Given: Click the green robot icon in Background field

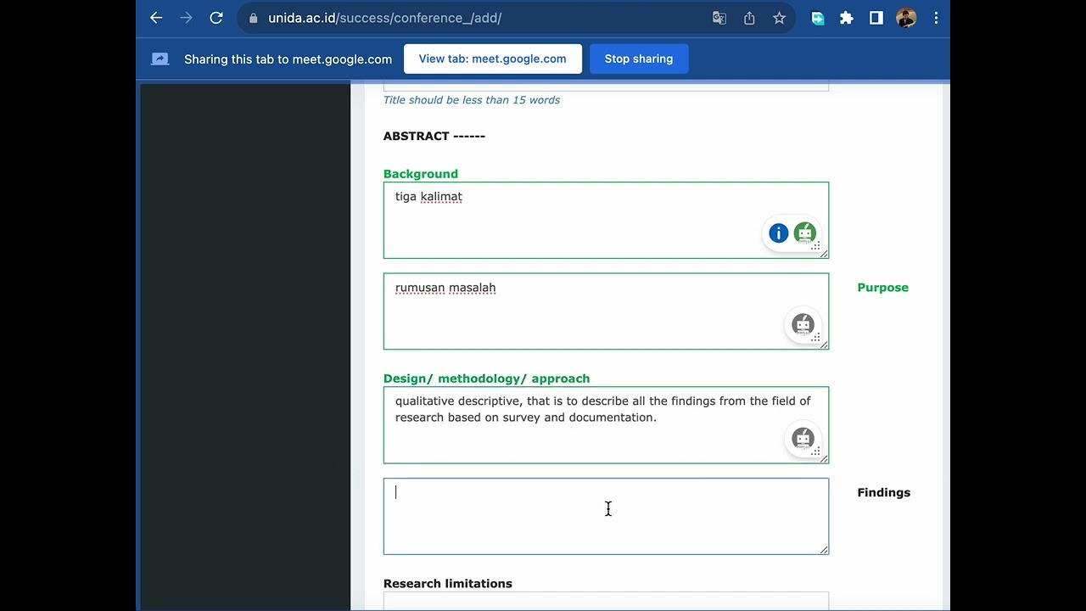Looking at the screenshot, I should click(x=804, y=233).
